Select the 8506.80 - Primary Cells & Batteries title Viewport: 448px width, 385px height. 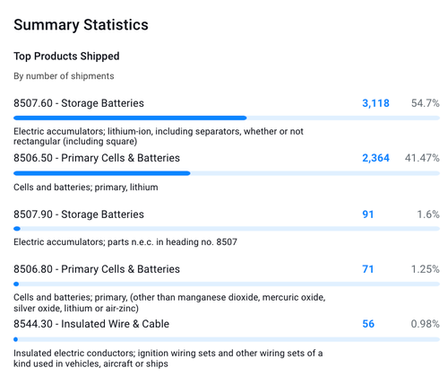click(x=97, y=269)
